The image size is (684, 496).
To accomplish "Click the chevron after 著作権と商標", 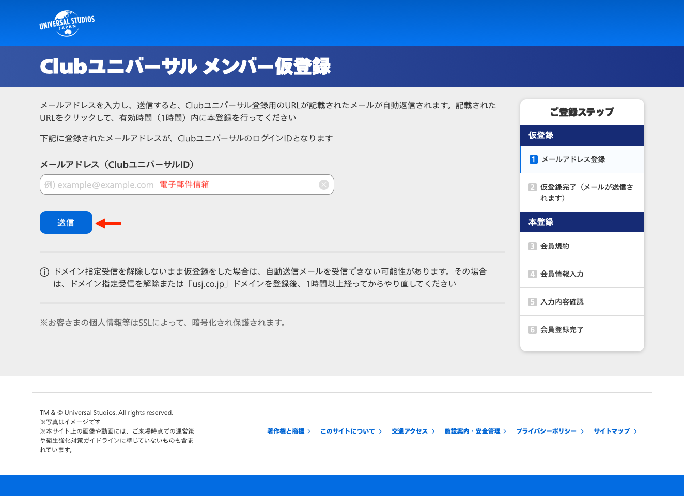I will tap(309, 431).
